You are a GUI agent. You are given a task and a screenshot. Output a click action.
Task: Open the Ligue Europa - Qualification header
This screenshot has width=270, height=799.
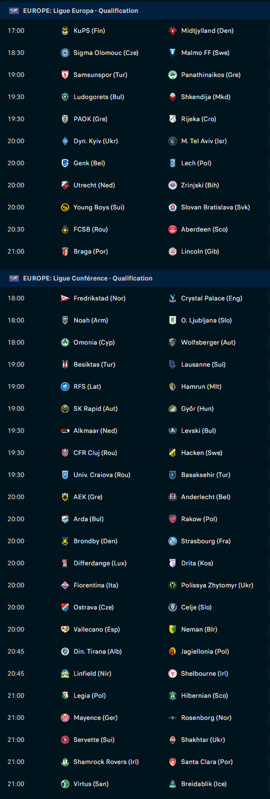[x=81, y=11]
